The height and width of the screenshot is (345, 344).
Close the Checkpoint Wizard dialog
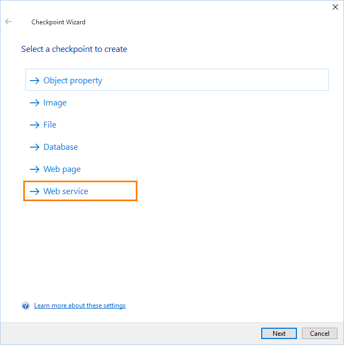[335, 7]
